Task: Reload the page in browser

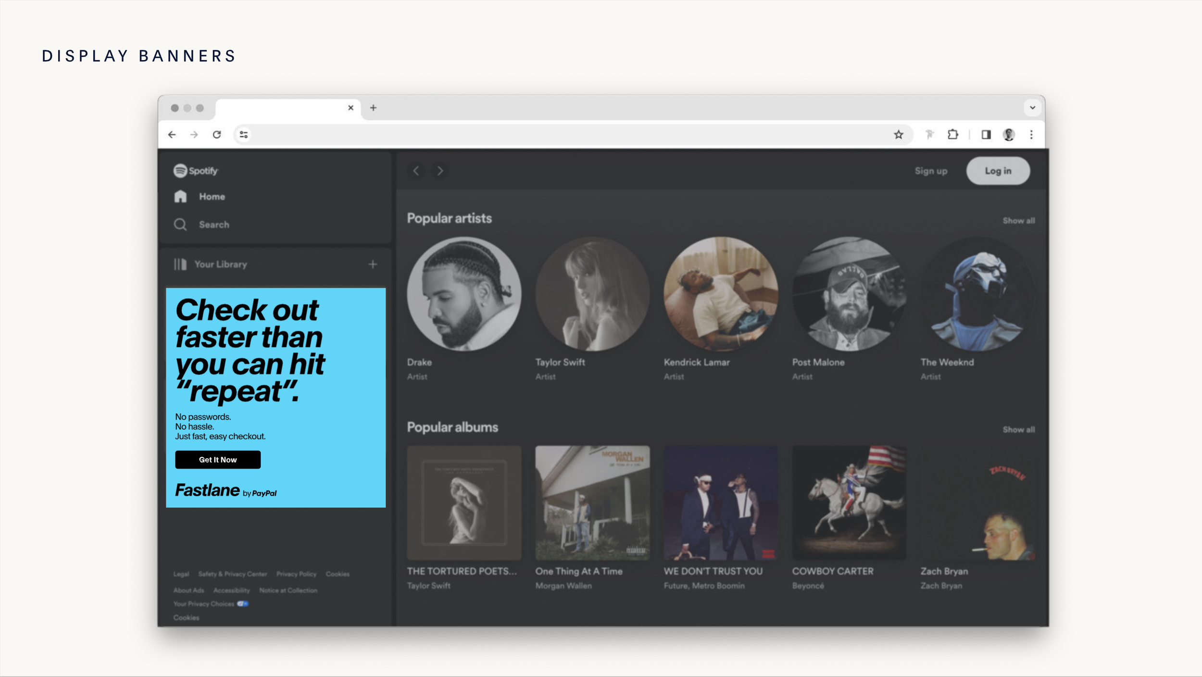Action: tap(217, 135)
